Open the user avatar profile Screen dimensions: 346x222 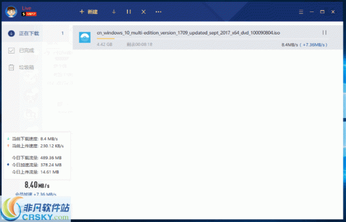click(x=11, y=12)
